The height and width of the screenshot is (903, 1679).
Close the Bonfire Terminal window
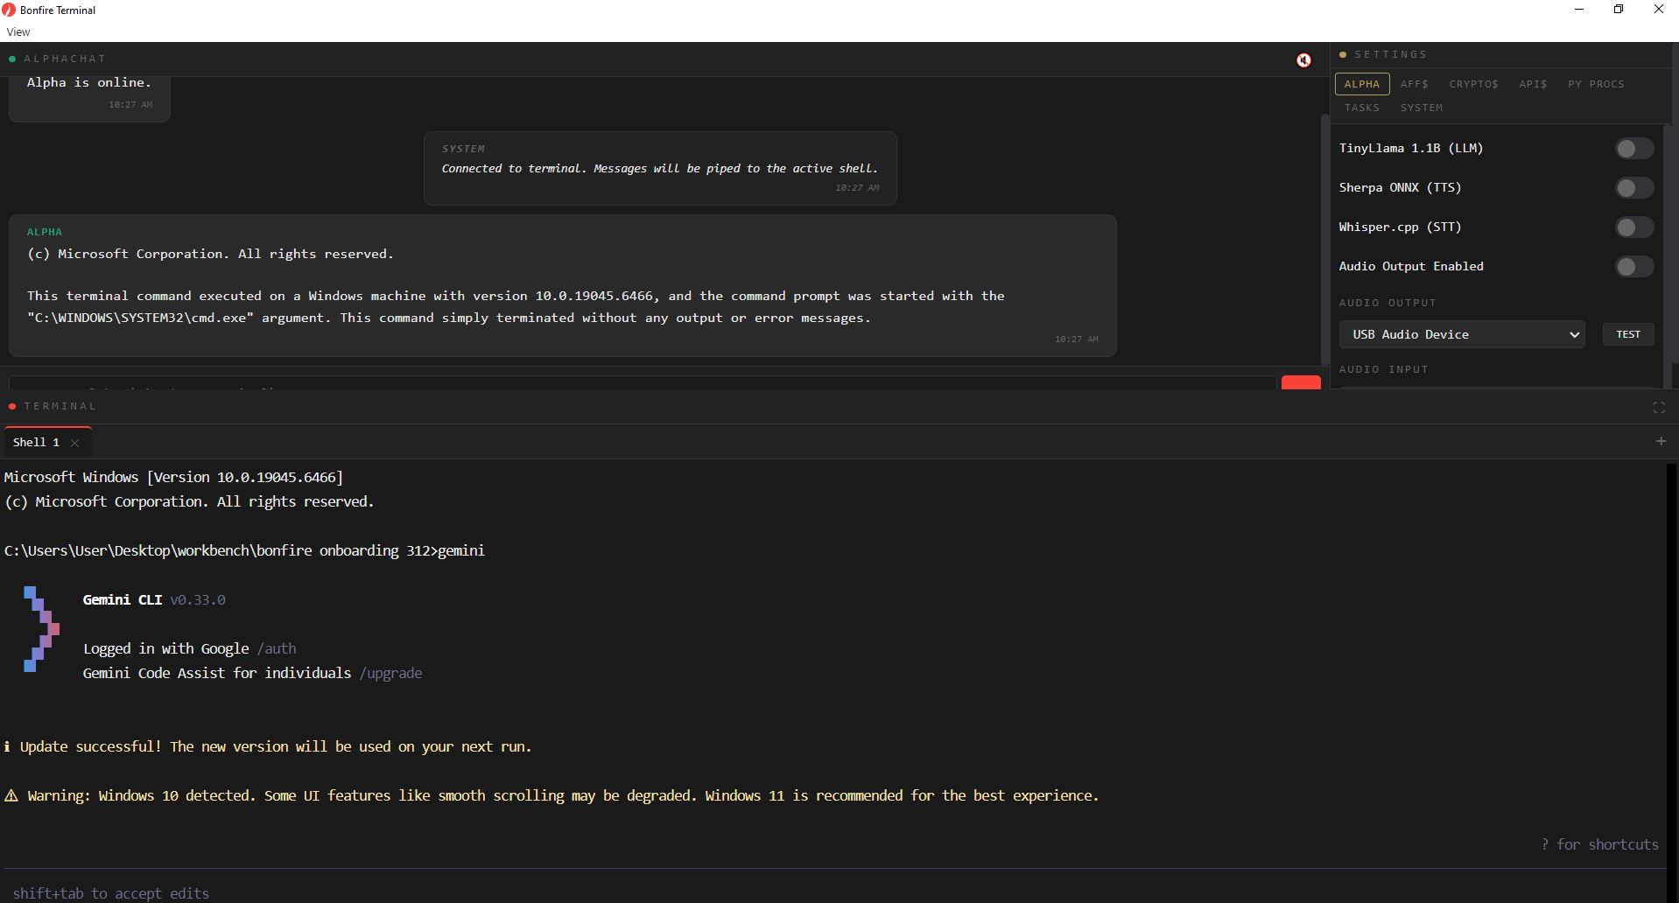(1658, 10)
